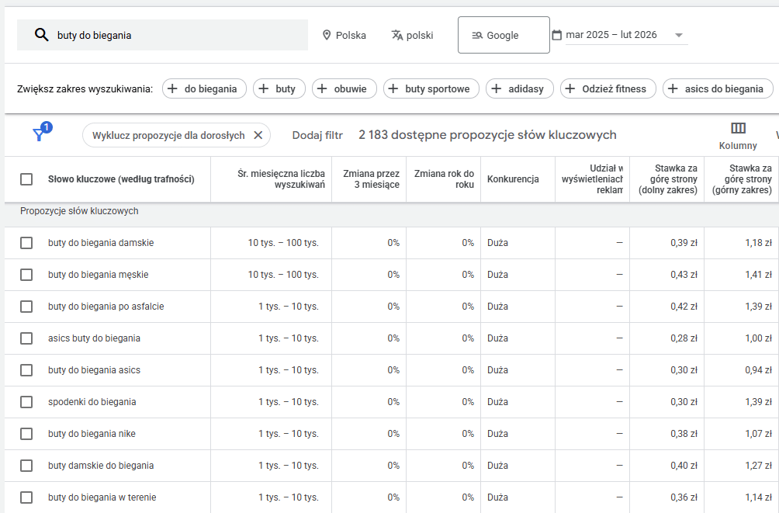This screenshot has width=779, height=513.
Task: Check 'buty do biegania męskie' row
Action: click(x=26, y=275)
